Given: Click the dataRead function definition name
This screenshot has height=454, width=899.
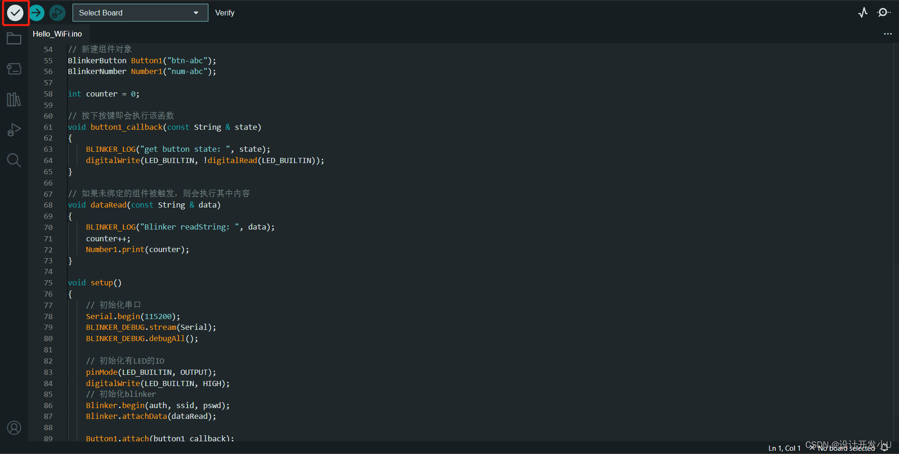Looking at the screenshot, I should pos(109,205).
